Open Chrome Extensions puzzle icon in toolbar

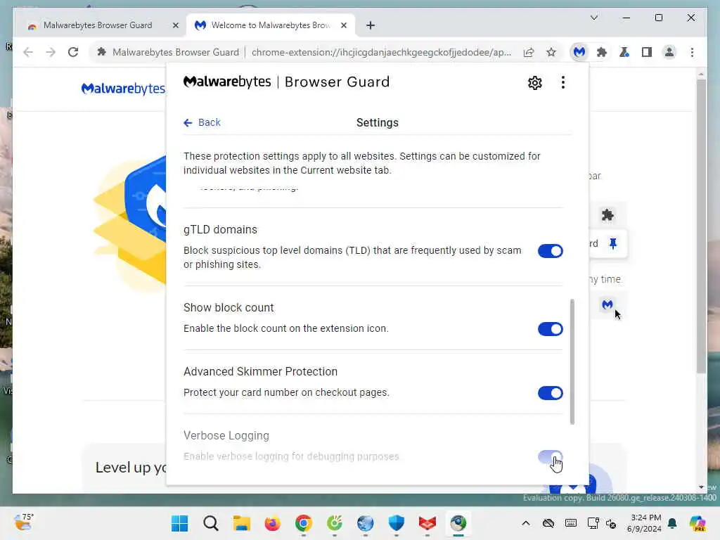(602, 52)
